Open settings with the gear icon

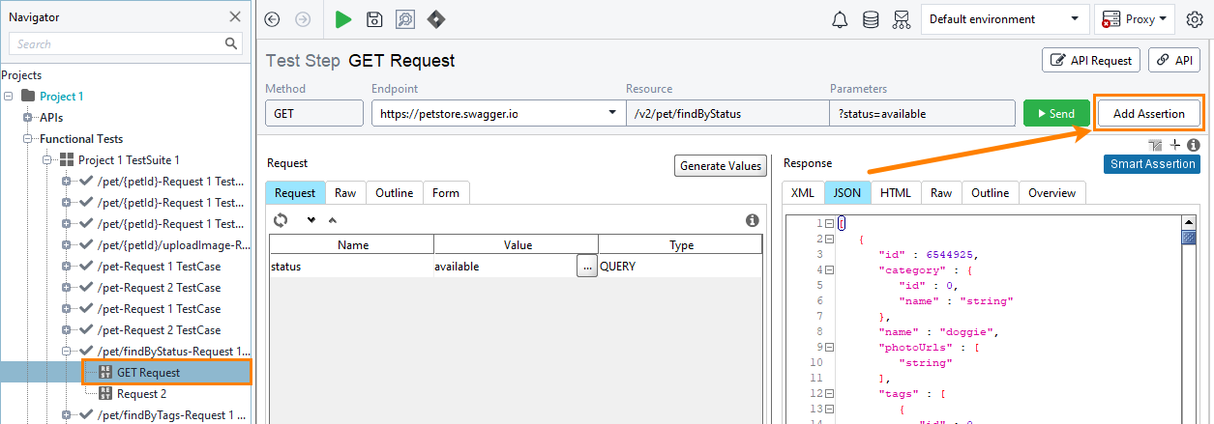pos(1194,19)
